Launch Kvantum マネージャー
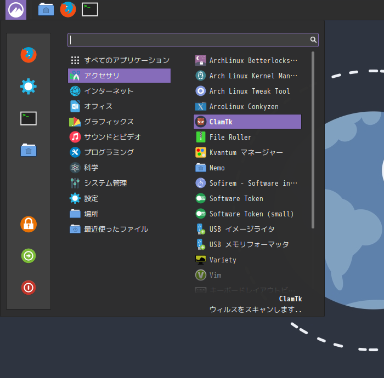This screenshot has height=378, width=384. [x=246, y=152]
